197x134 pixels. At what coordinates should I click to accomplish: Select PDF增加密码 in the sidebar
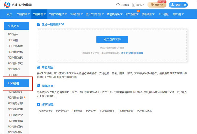(15, 52)
